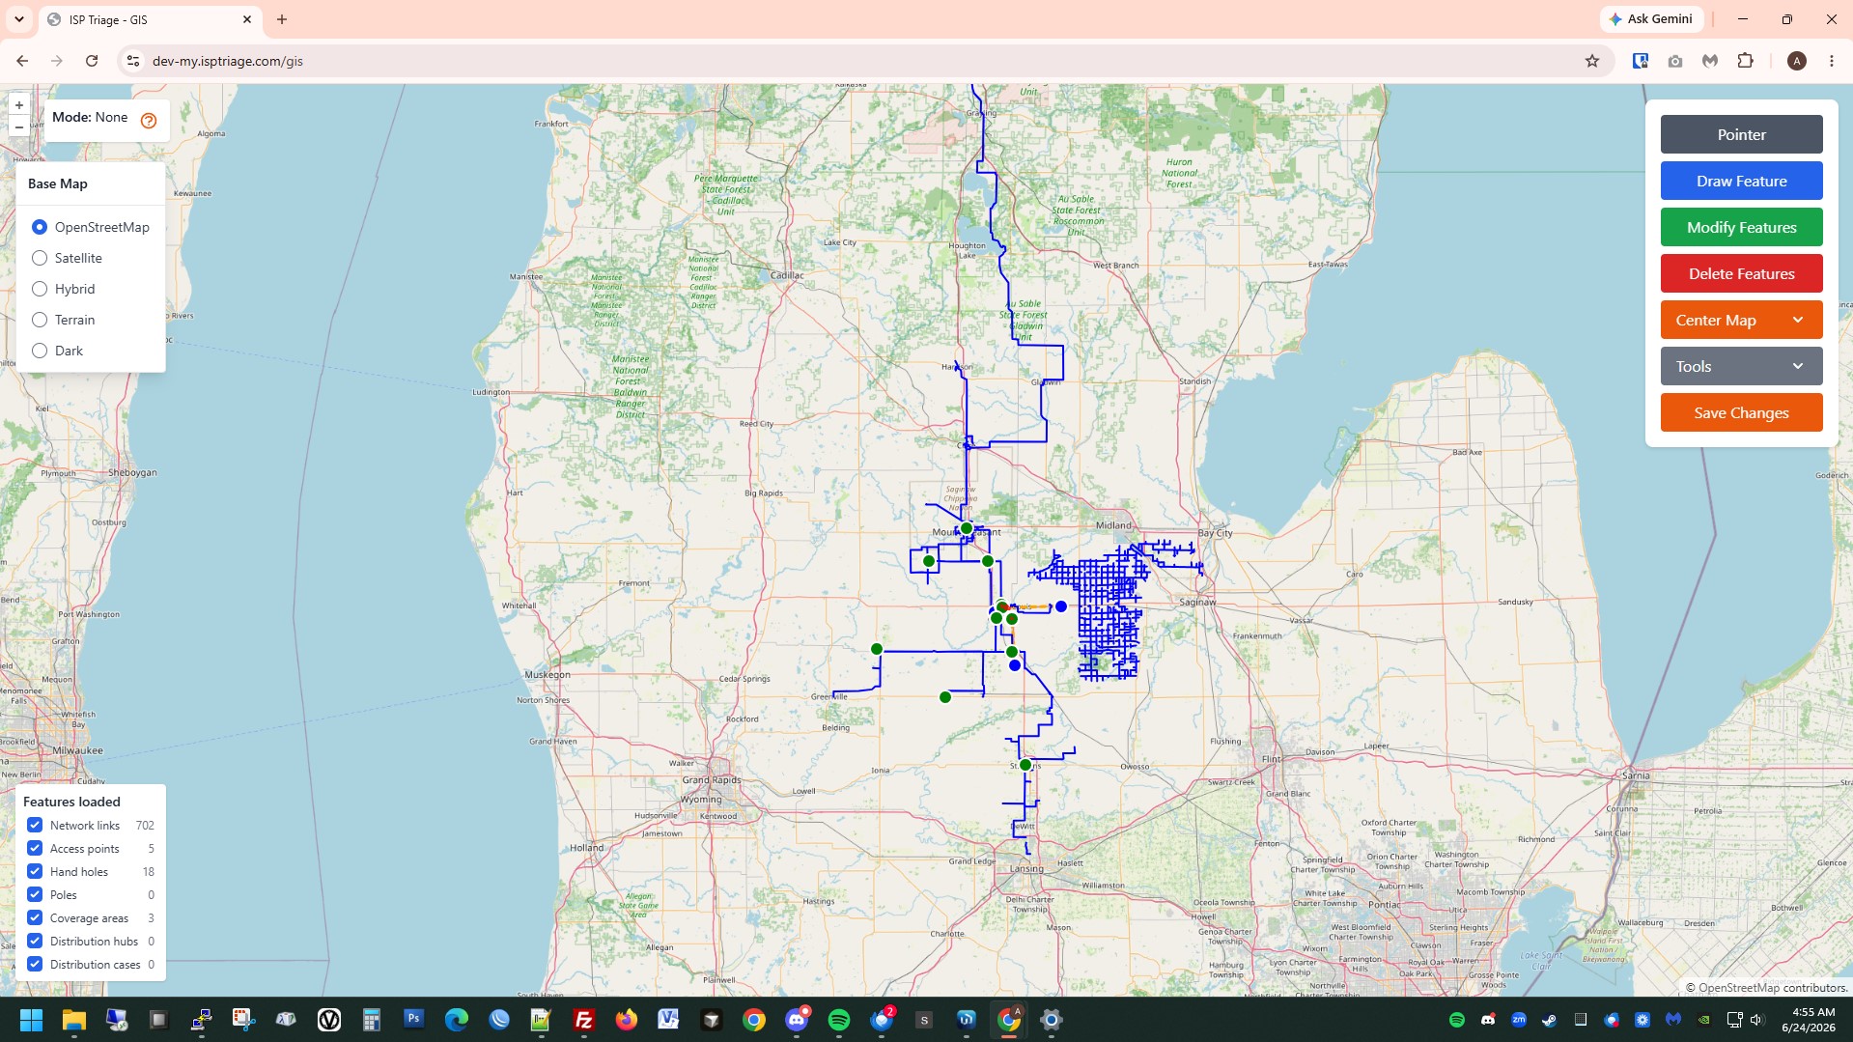Click the Modify Features button
Screen dimensions: 1853x1042
tap(1741, 227)
